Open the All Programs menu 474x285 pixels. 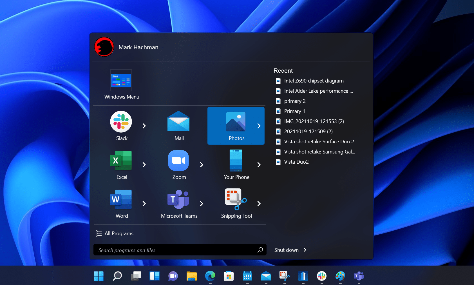click(x=115, y=233)
